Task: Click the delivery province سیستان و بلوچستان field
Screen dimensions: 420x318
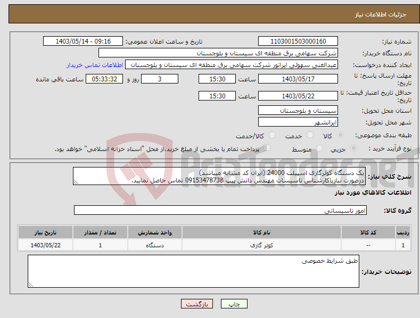Action: [298, 110]
